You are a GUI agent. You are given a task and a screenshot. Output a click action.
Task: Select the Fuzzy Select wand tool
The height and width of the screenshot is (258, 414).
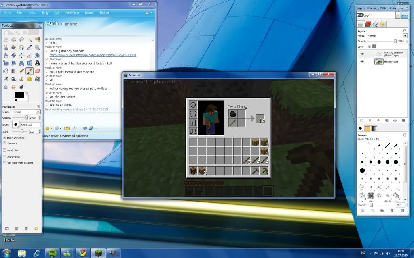pyautogui.click(x=30, y=40)
